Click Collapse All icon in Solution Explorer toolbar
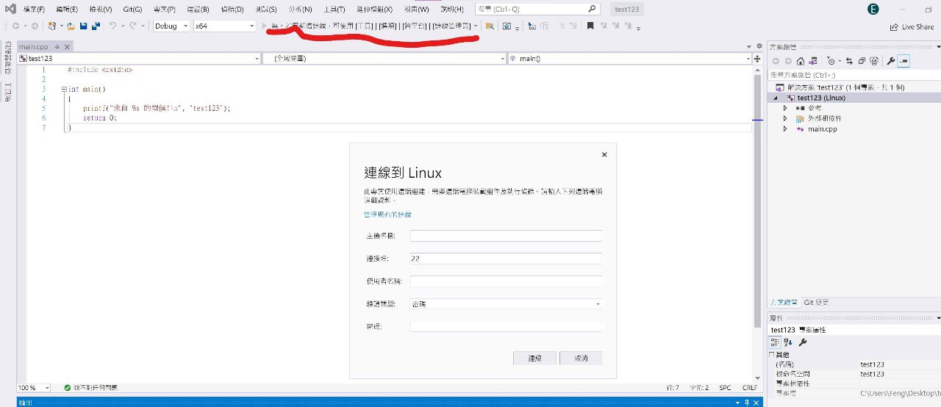The width and height of the screenshot is (941, 407). click(x=862, y=61)
